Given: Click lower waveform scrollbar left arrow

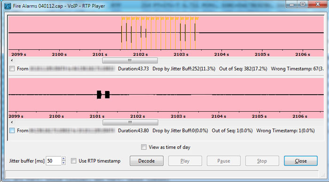Looking at the screenshot, I should [12, 122].
